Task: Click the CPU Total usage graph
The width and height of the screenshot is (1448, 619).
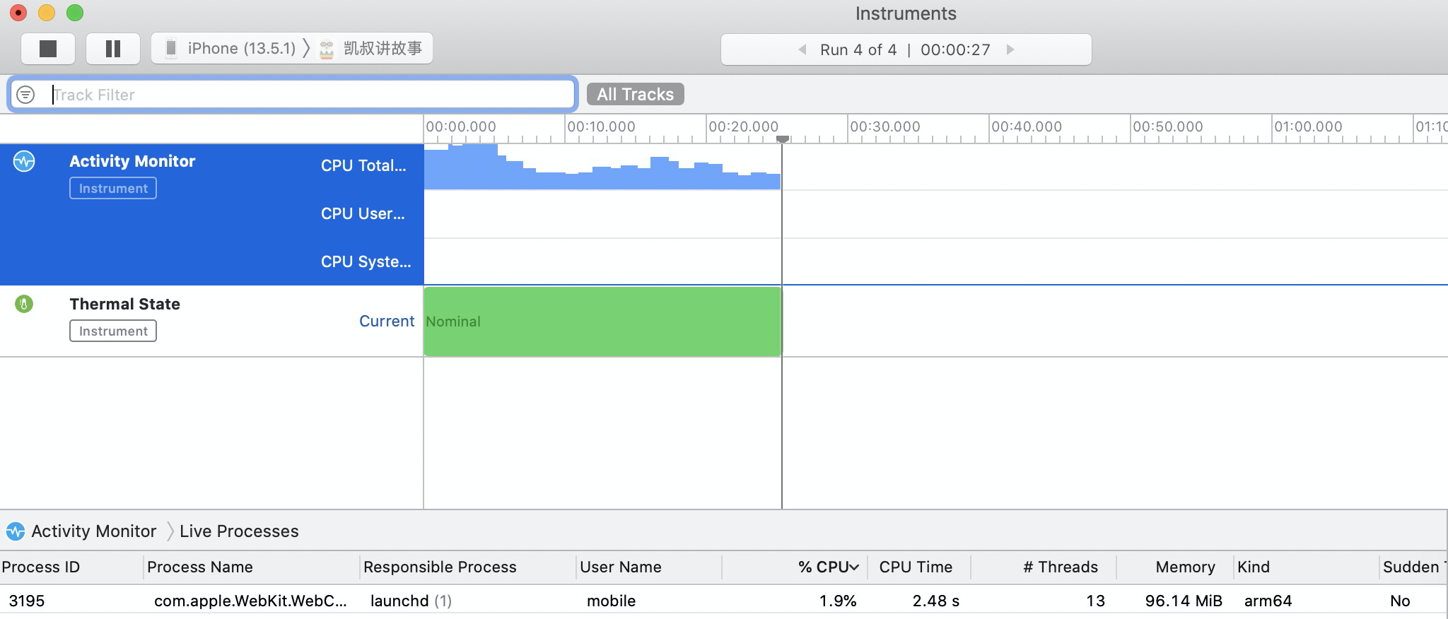Action: pos(602,167)
